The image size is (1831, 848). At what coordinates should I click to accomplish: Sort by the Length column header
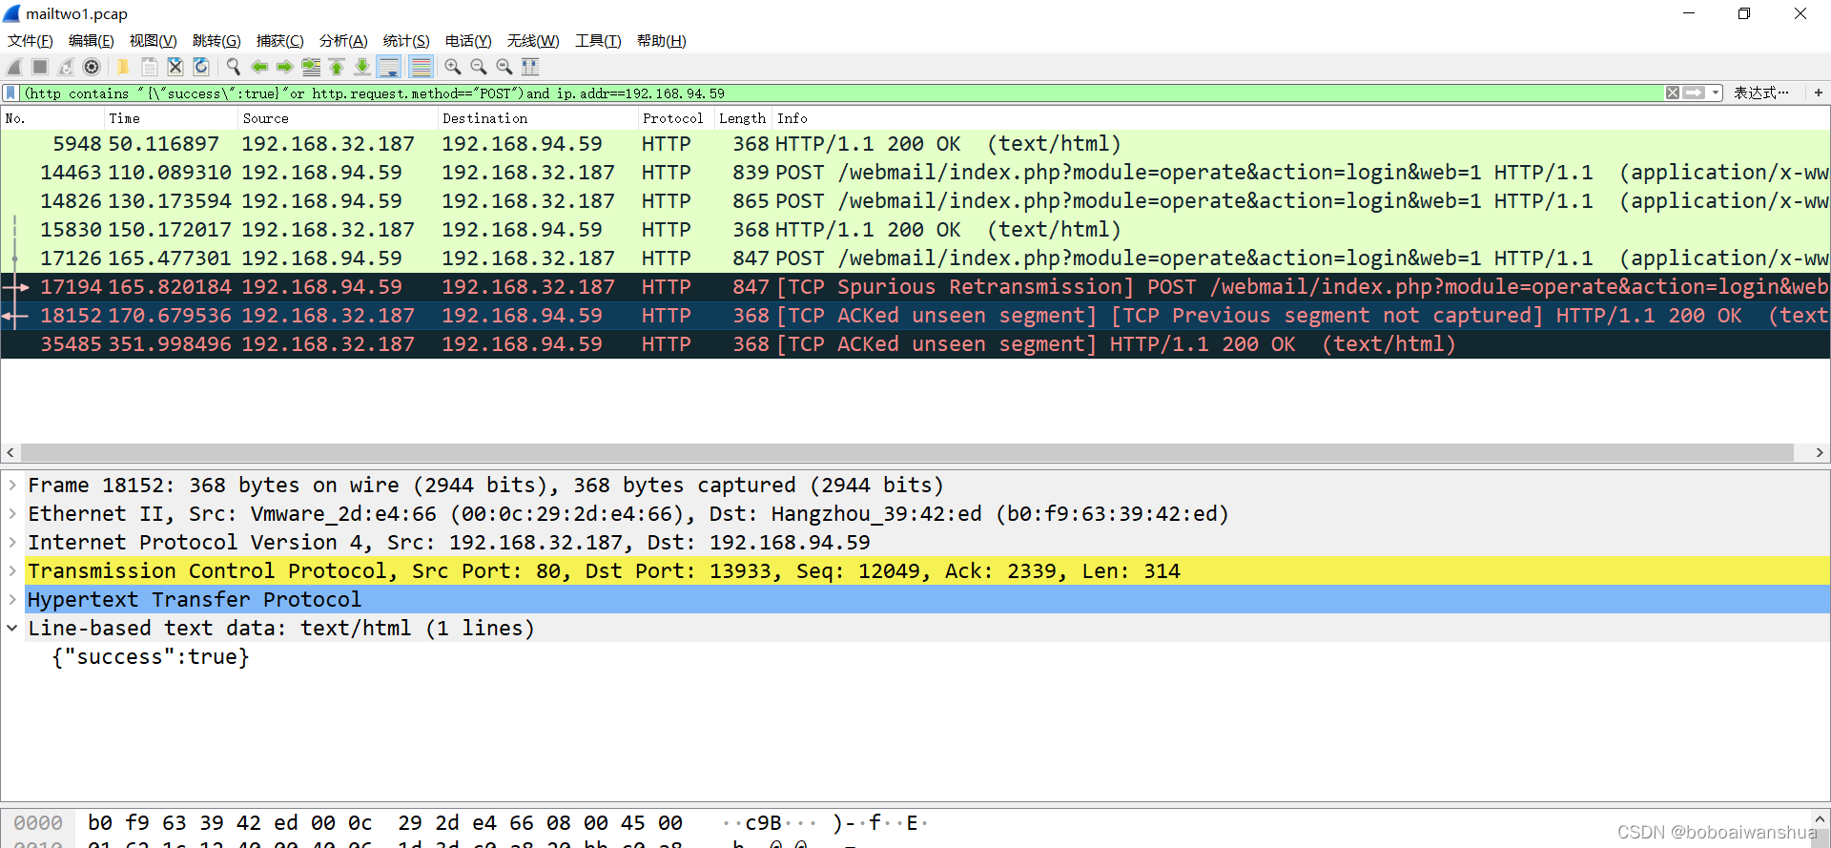[743, 118]
